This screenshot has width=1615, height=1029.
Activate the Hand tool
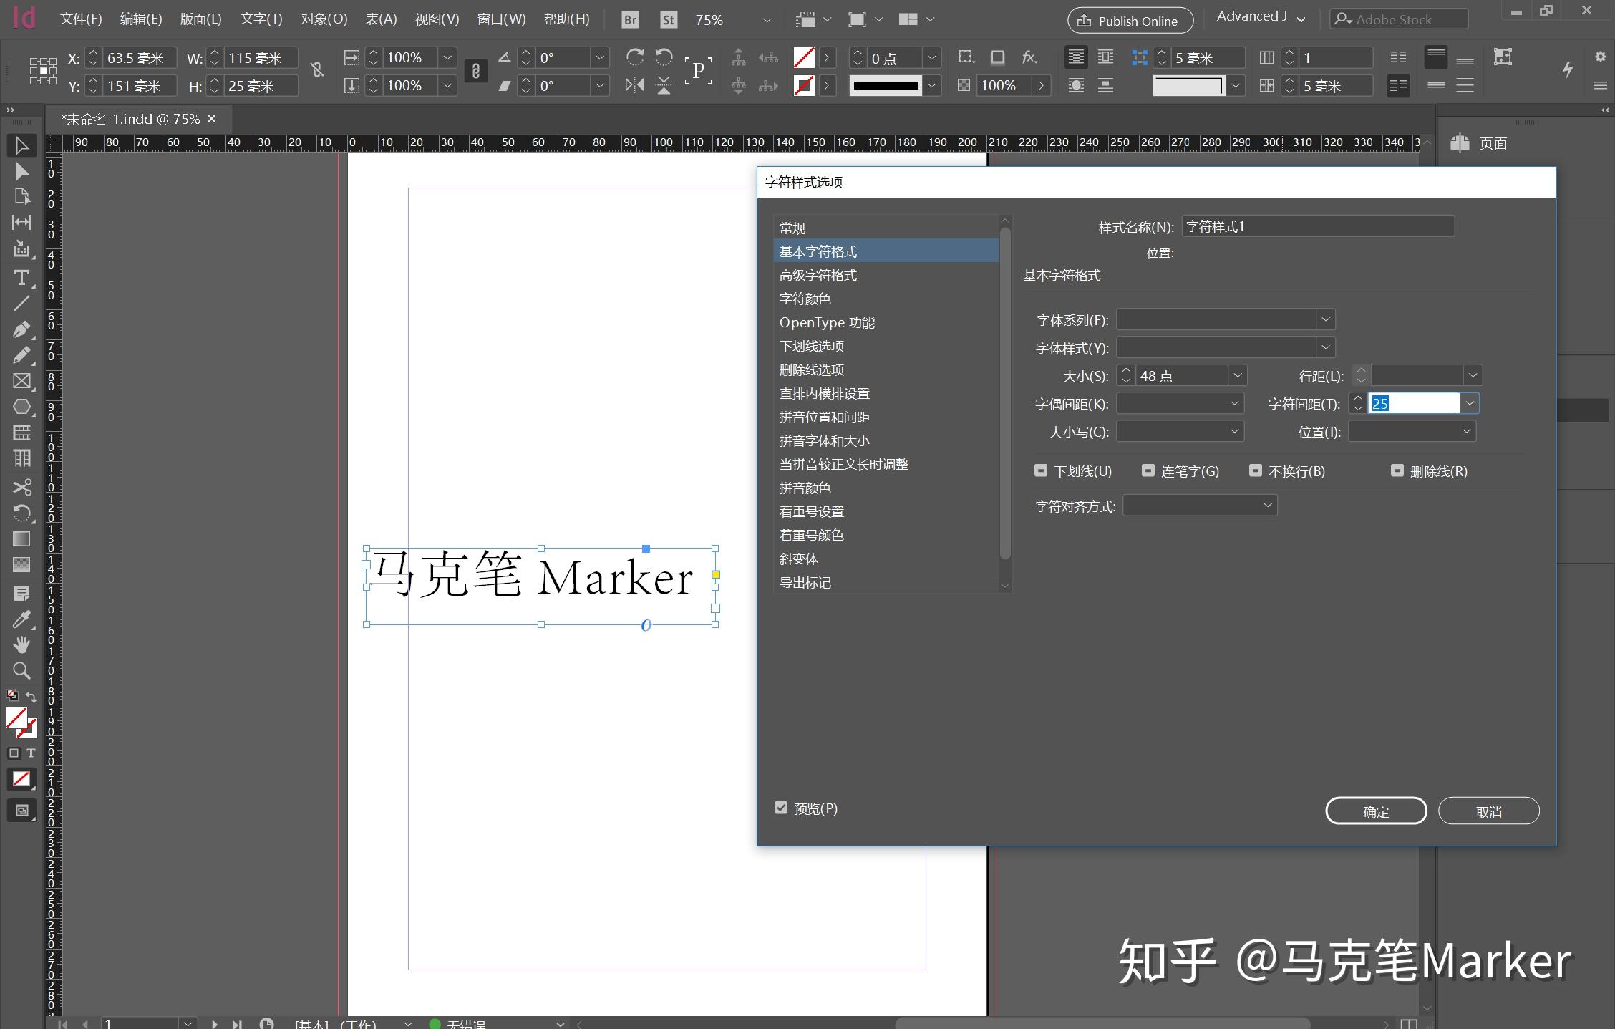tap(21, 644)
